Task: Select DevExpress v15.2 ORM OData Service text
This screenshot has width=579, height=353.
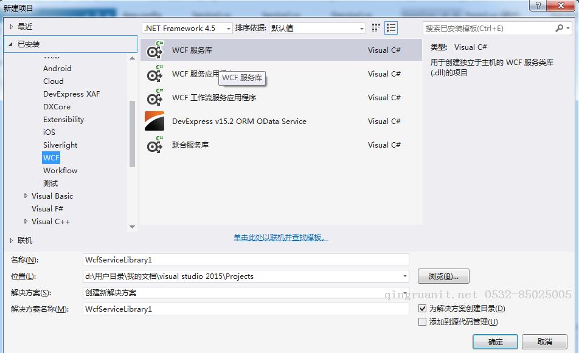Action: (x=239, y=122)
